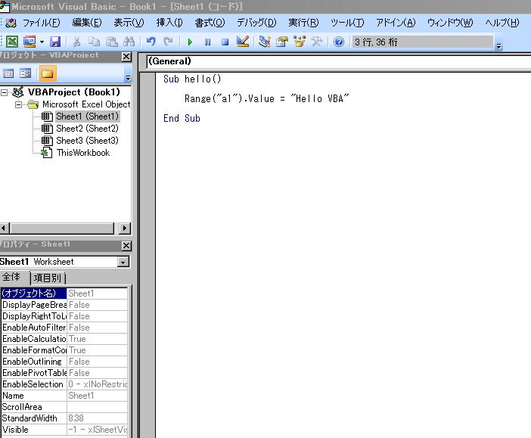Image resolution: width=531 pixels, height=438 pixels.
Task: Open the ウィンドウ(W) menu
Action: pos(450,23)
